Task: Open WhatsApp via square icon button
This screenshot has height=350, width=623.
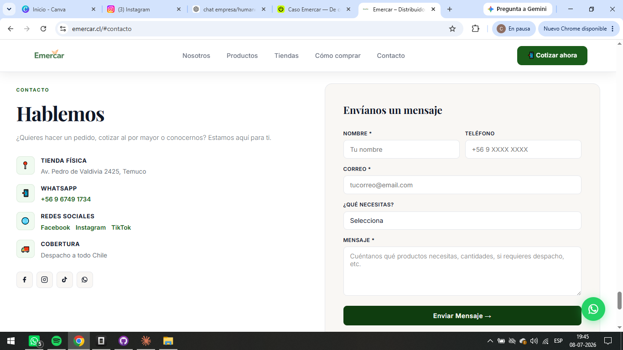Action: (85, 280)
